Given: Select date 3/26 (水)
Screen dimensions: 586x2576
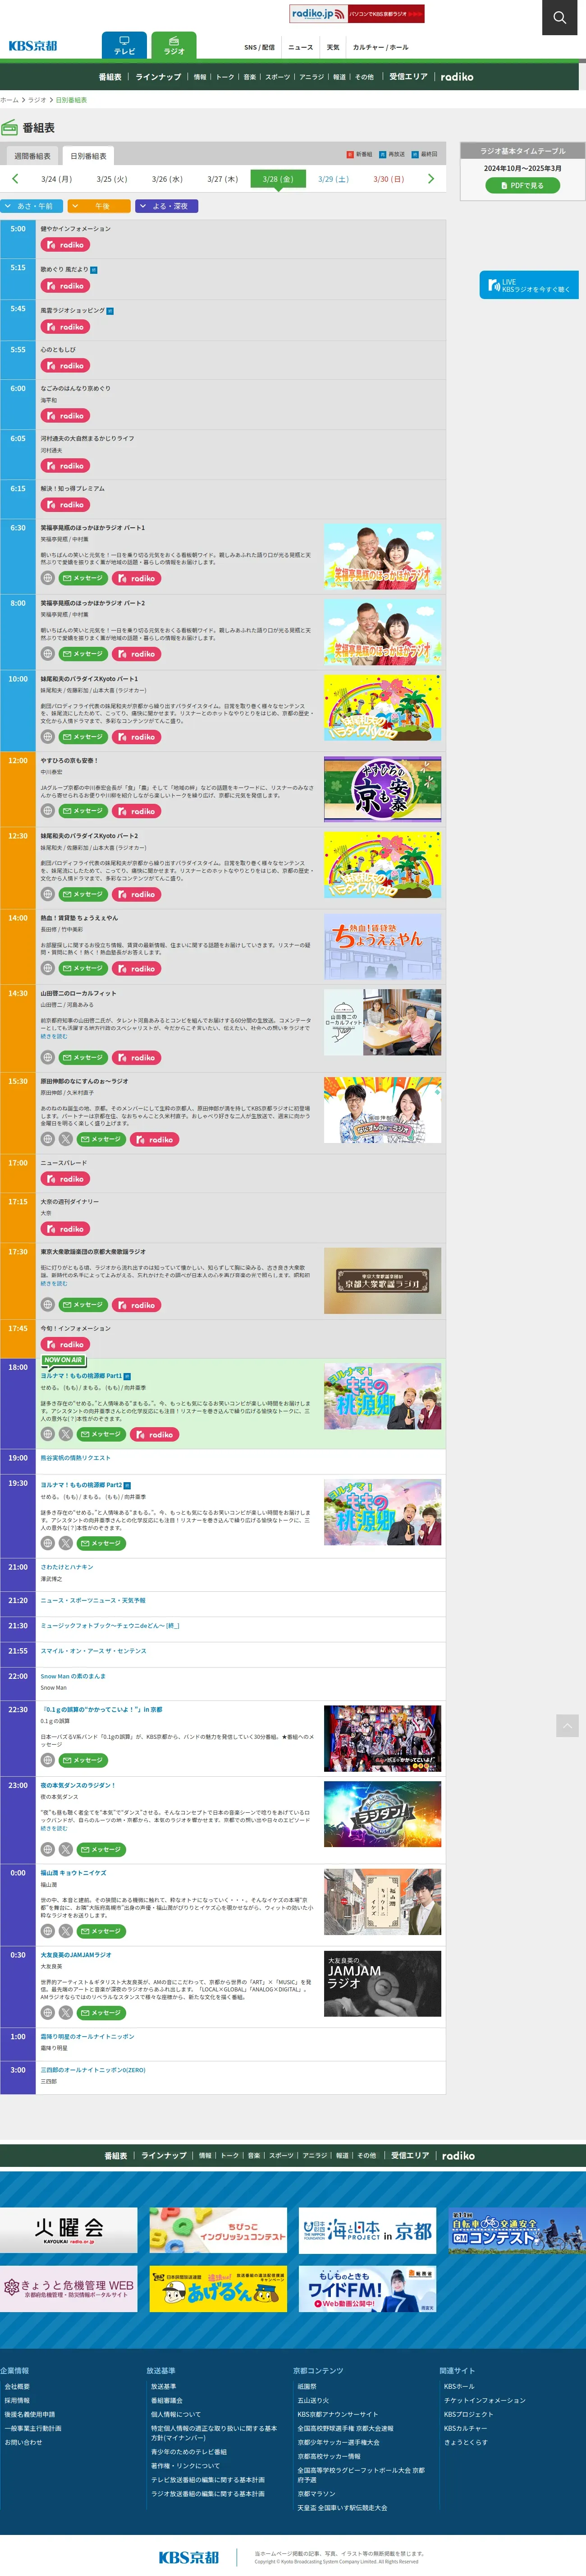Looking at the screenshot, I should [x=167, y=179].
